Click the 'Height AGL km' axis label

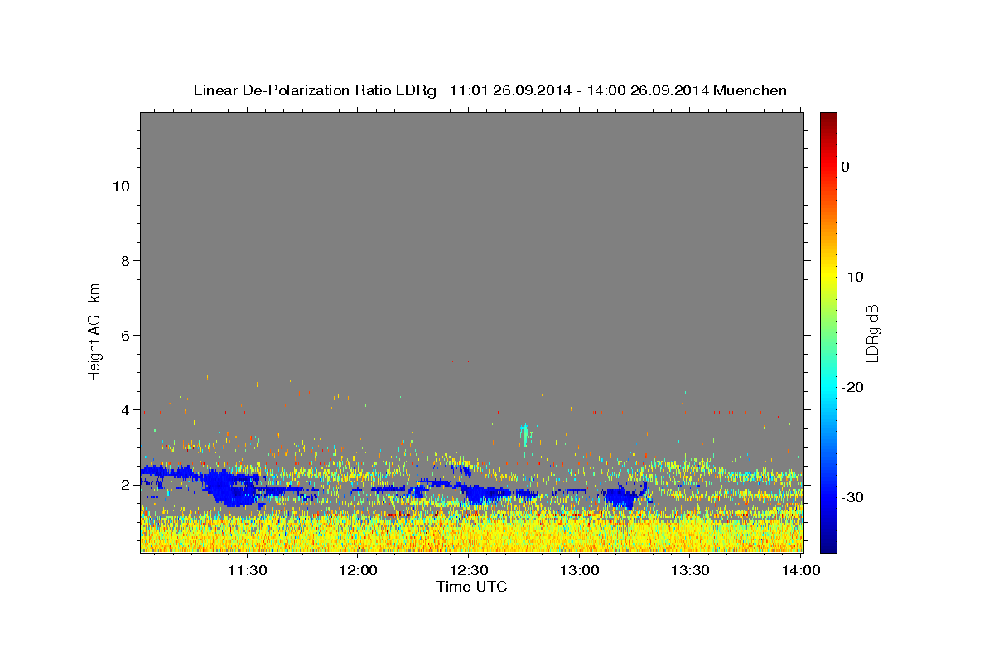(95, 331)
